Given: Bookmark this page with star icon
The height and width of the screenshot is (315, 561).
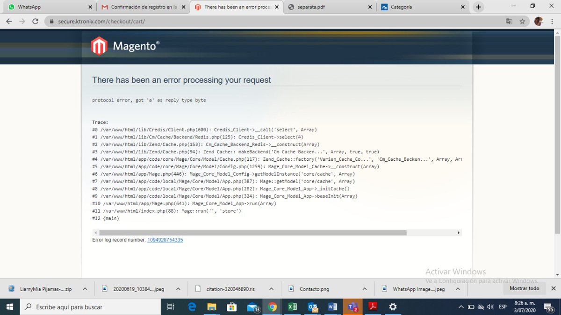Looking at the screenshot, I should coord(522,21).
